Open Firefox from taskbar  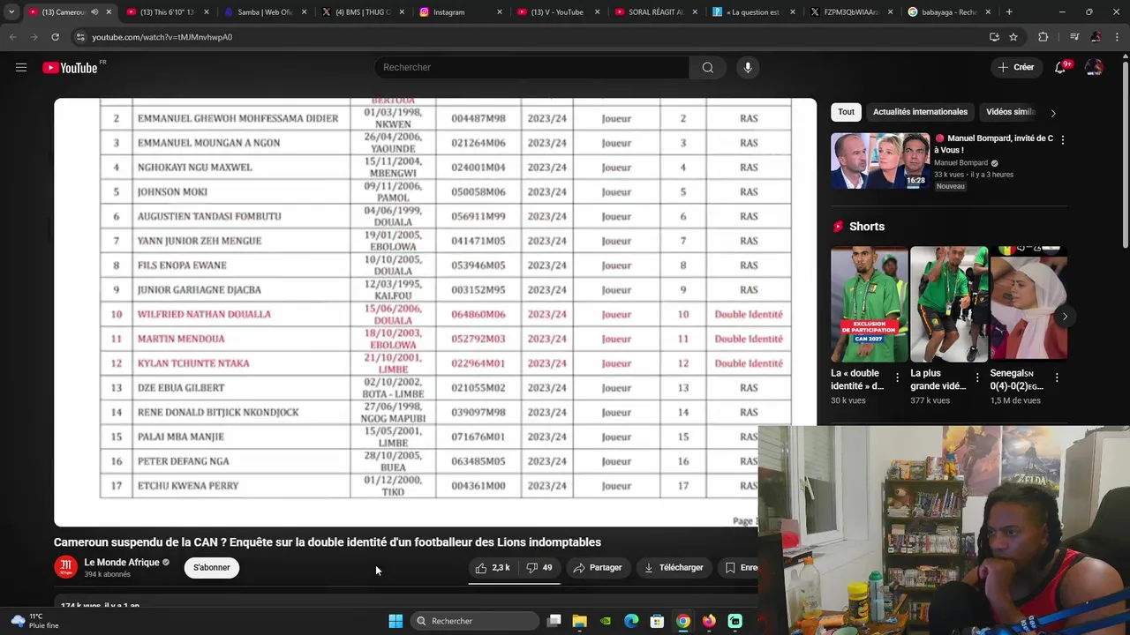coord(709,621)
